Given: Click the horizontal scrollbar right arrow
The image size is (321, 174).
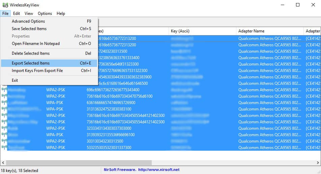Looking at the screenshot, I should pos(318,163).
